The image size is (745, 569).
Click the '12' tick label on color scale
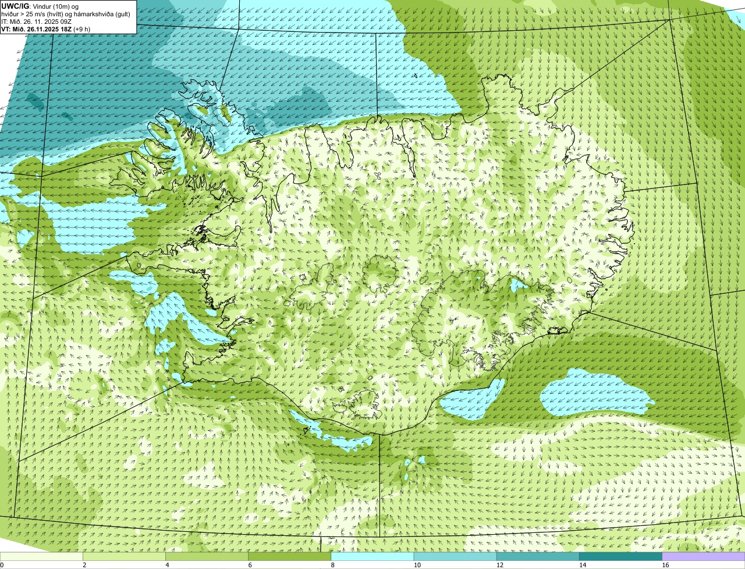click(500, 565)
